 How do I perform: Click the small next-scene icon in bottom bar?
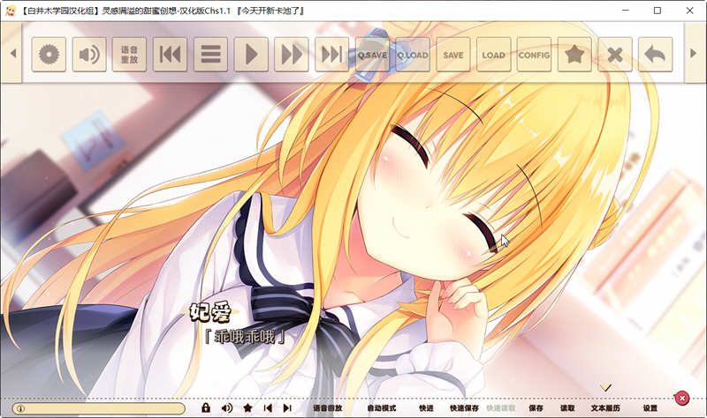[x=287, y=408]
